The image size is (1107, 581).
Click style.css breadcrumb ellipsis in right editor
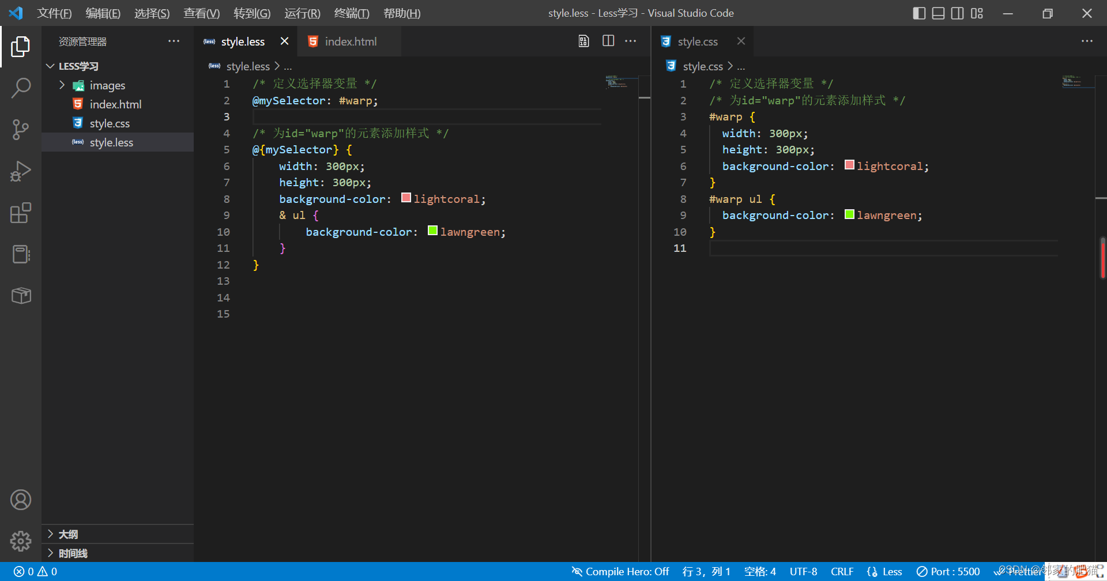point(741,67)
